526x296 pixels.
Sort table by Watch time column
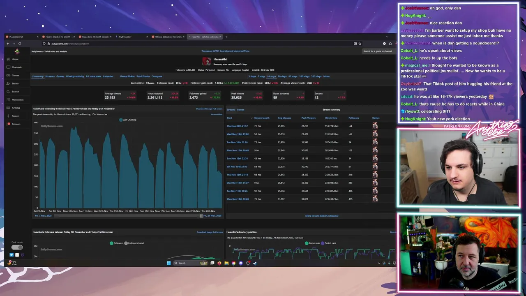click(331, 118)
